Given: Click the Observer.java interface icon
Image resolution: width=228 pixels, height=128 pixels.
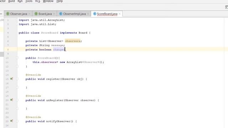Looking at the screenshot, I should tap(8, 14).
